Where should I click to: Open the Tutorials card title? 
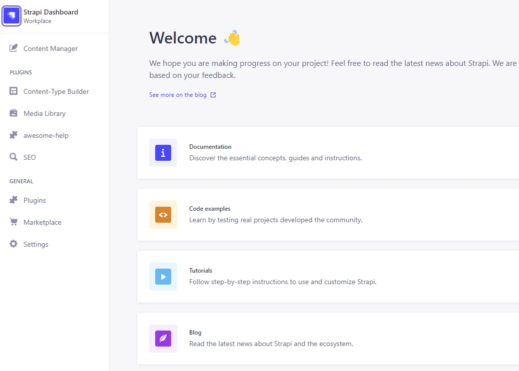coord(201,271)
